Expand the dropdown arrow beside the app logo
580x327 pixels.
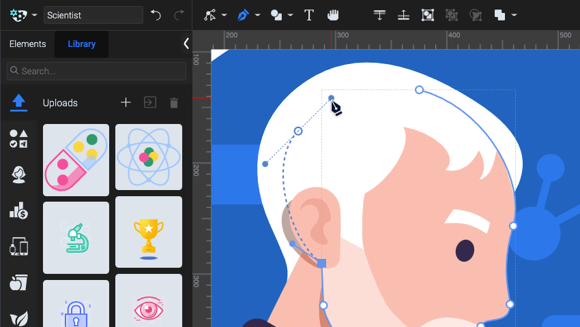click(34, 15)
